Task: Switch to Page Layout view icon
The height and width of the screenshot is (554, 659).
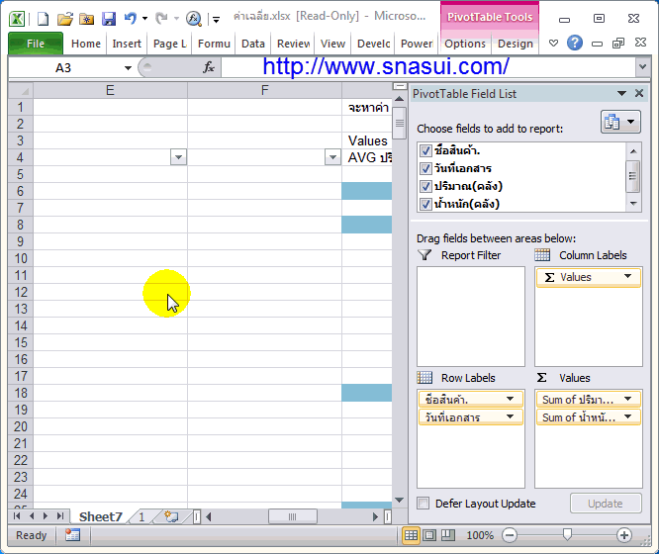Action: [429, 535]
